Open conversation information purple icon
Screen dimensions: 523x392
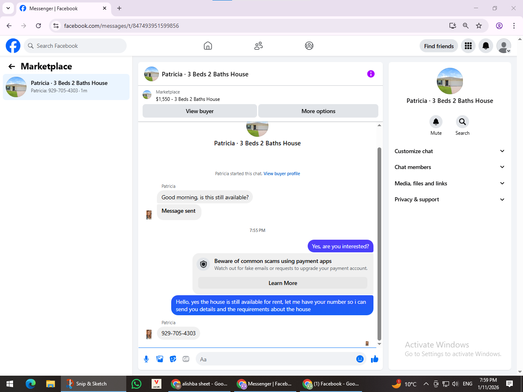coord(371,74)
